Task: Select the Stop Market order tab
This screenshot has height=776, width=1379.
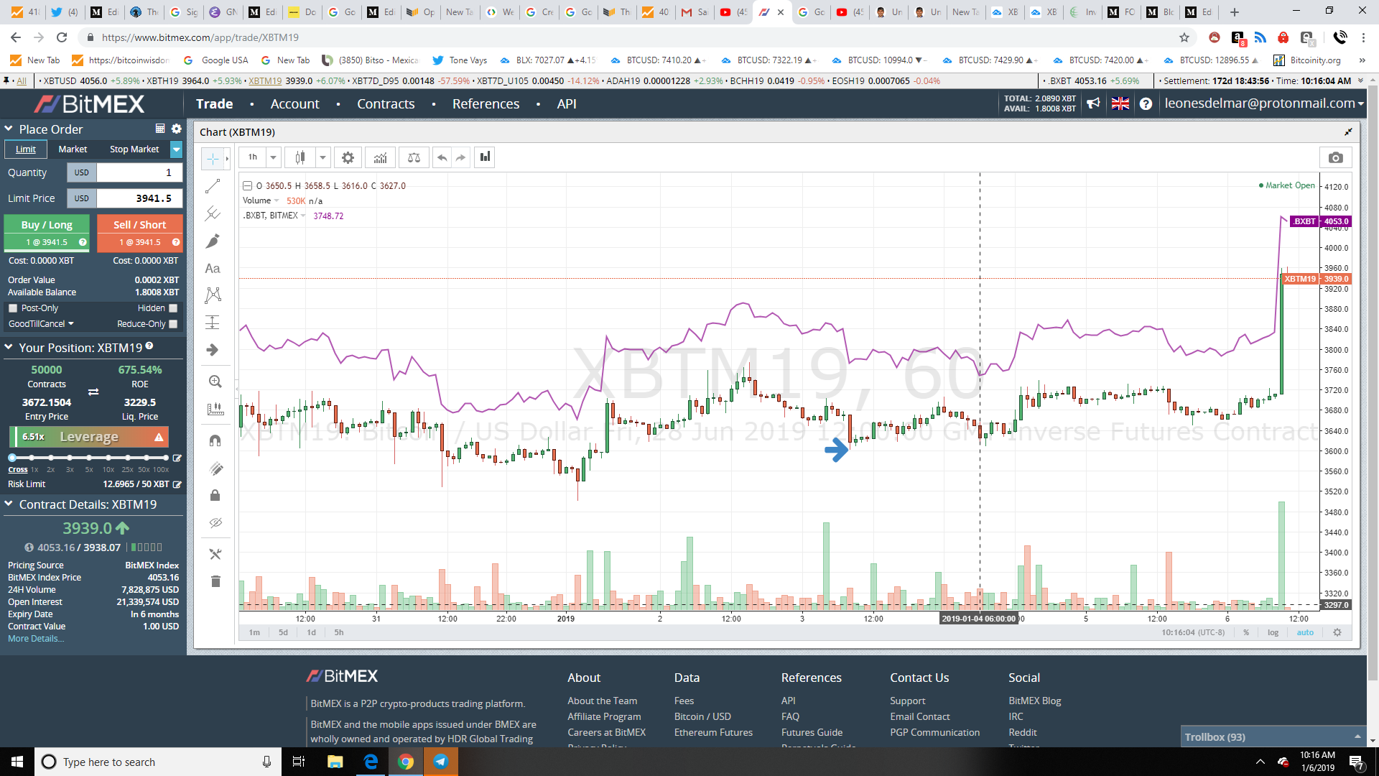Action: (134, 149)
